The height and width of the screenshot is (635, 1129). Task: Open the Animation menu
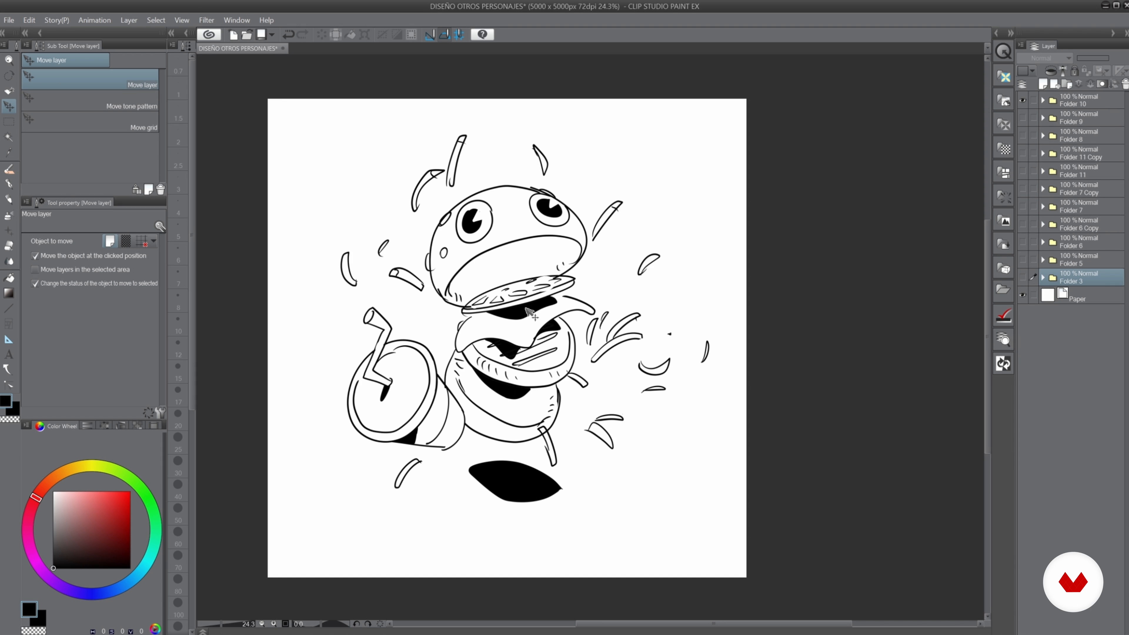pyautogui.click(x=94, y=20)
